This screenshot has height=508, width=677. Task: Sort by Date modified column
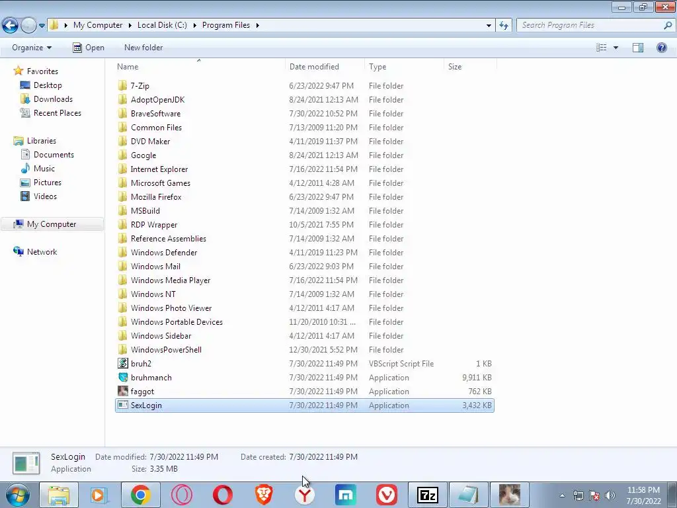(314, 67)
